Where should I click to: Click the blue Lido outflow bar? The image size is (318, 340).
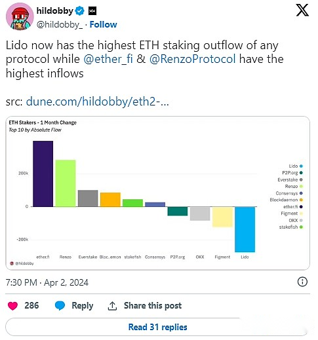click(x=245, y=229)
